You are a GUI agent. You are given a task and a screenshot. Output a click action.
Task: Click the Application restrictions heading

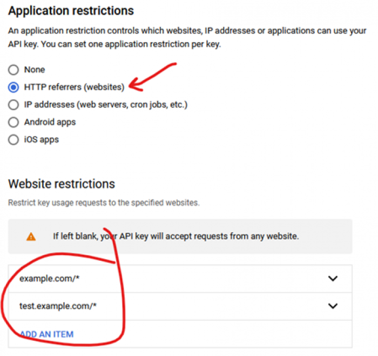coord(71,10)
